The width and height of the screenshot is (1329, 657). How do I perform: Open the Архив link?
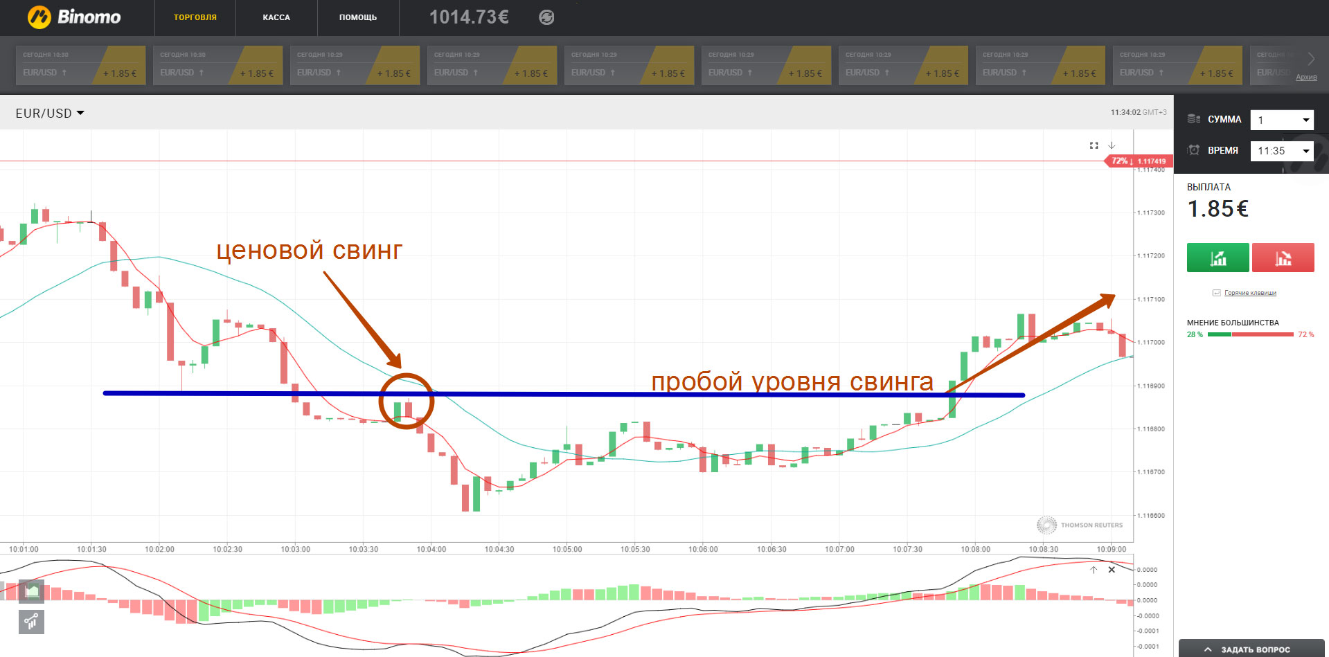pyautogui.click(x=1306, y=77)
